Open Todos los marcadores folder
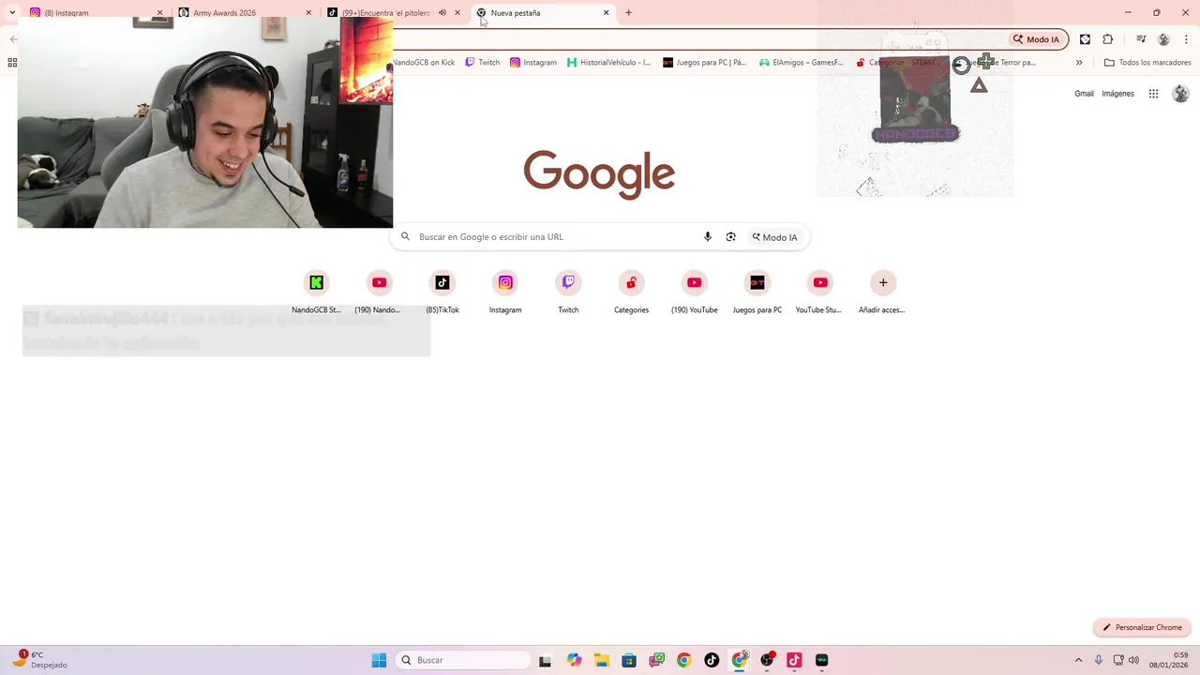 (x=1147, y=63)
